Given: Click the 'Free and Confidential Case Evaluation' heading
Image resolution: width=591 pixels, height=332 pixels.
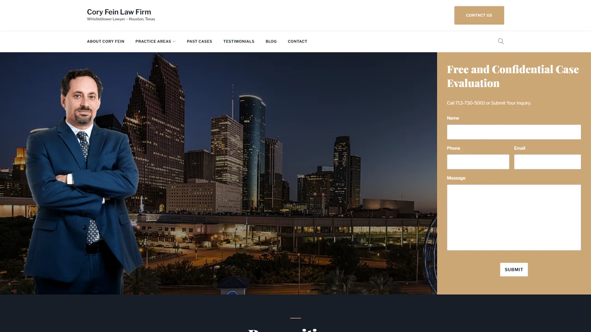Looking at the screenshot, I should pos(513,76).
